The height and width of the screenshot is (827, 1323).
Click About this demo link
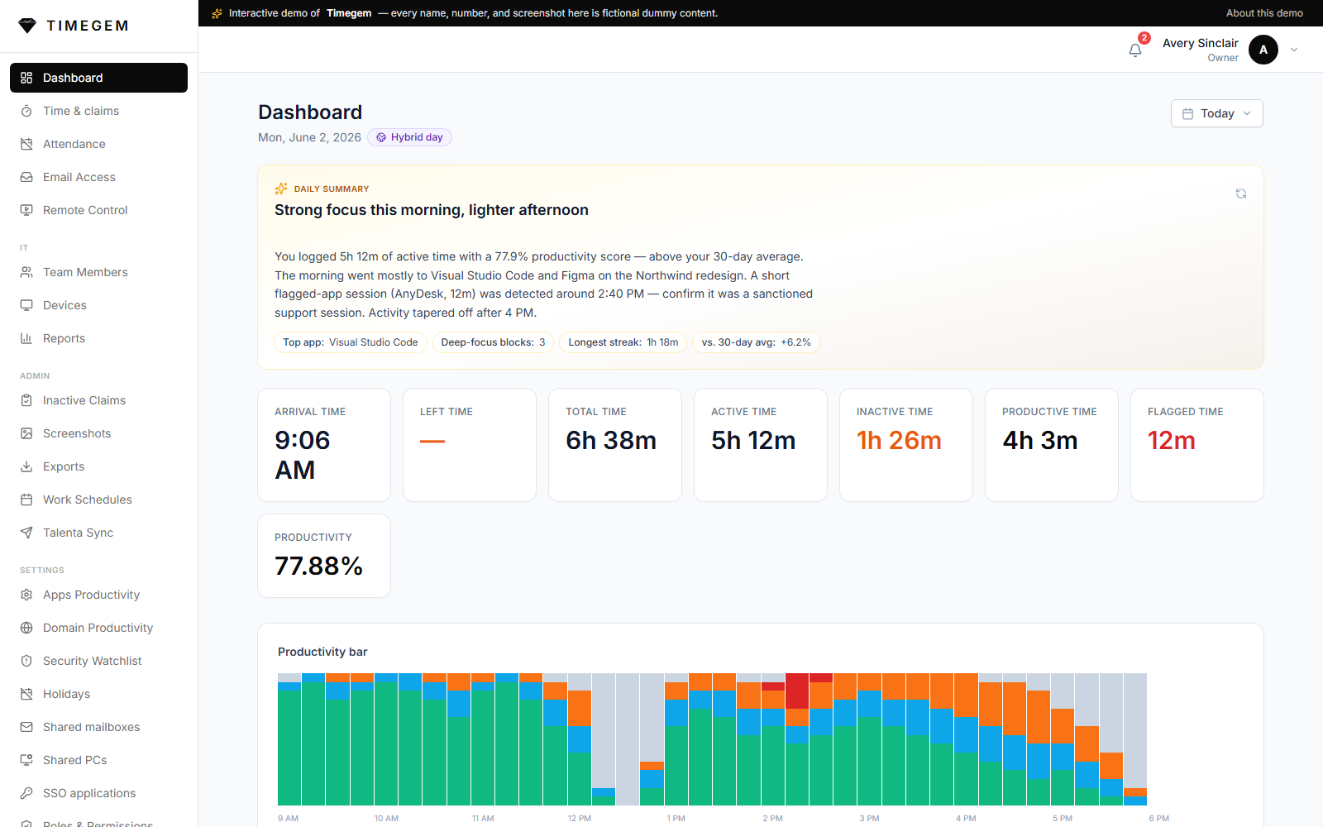coord(1264,13)
